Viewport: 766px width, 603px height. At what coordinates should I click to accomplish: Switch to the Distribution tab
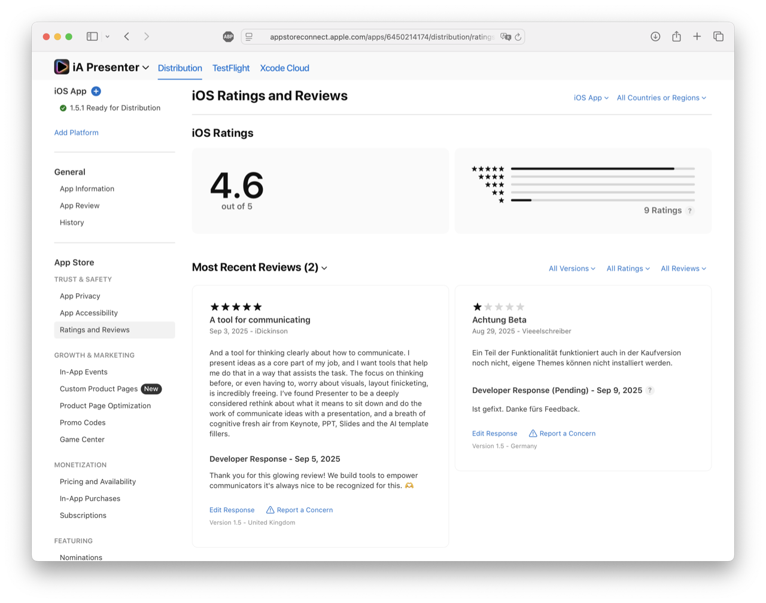180,68
